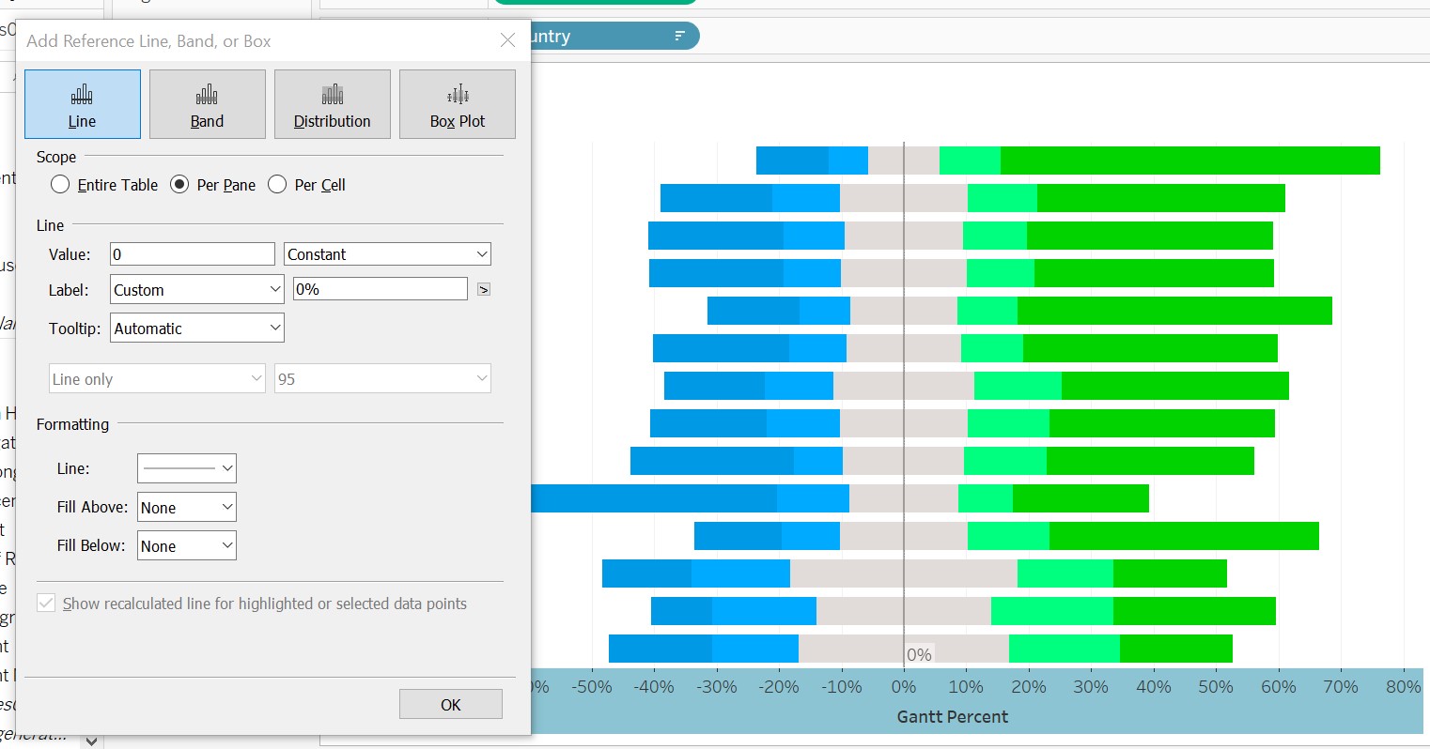Open the Fill Below color dropdown
1430x749 pixels.
coord(186,546)
